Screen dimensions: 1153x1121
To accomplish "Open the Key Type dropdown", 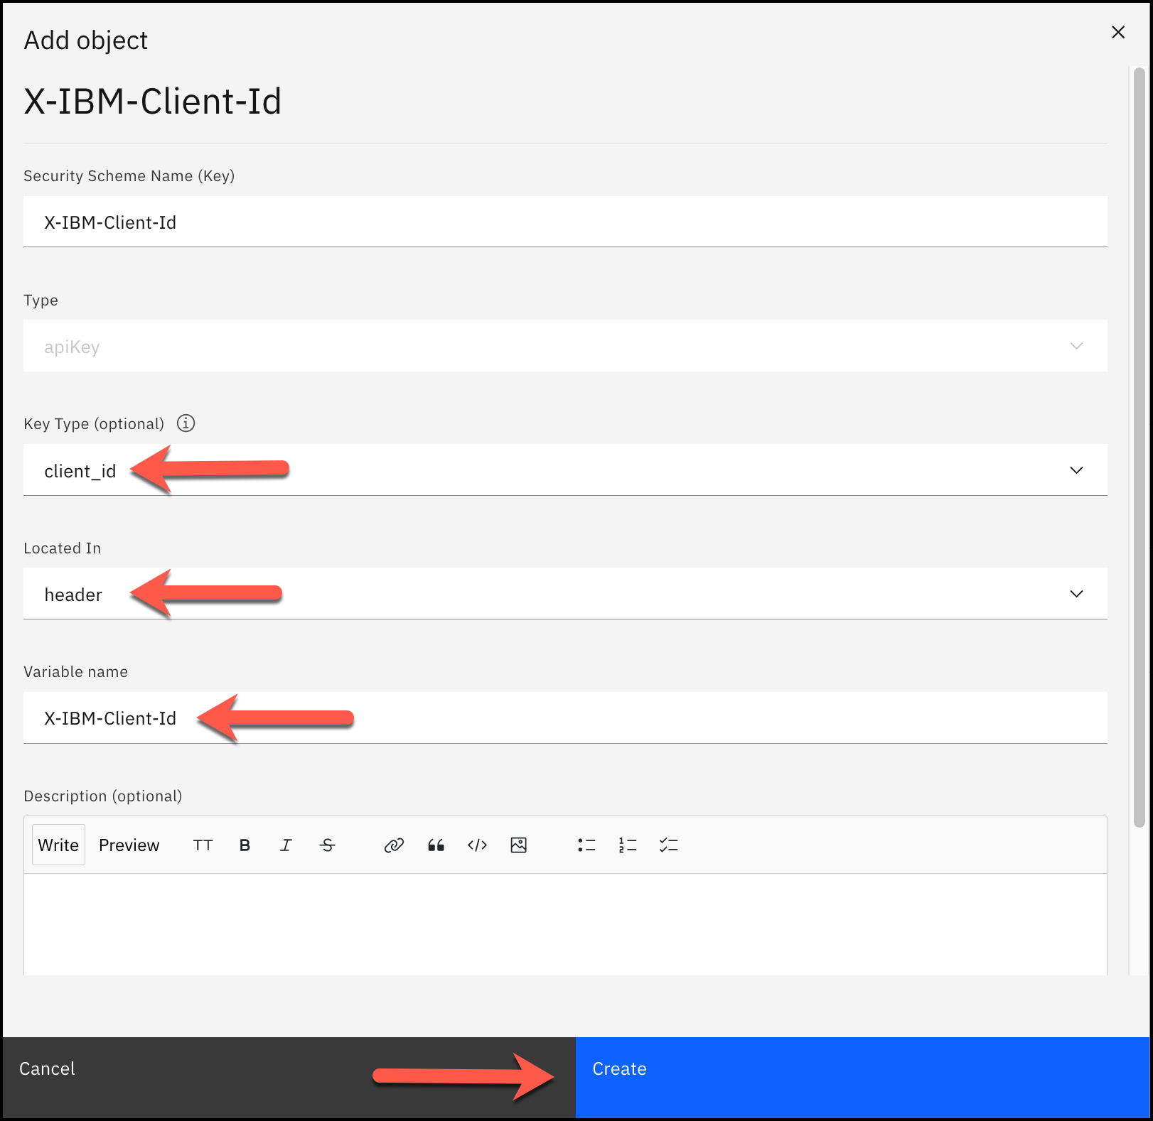I will (x=565, y=470).
